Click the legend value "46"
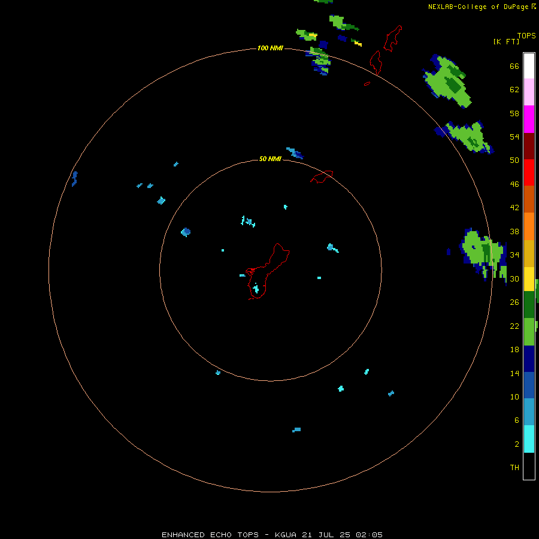Screen dimensions: 539x539 [x=514, y=184]
